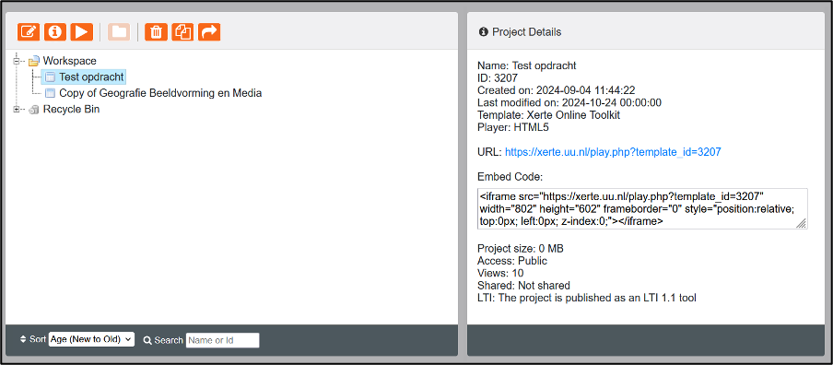Click 'Template: Xerte Online Toolkit' text
The height and width of the screenshot is (365, 833).
pyautogui.click(x=549, y=115)
